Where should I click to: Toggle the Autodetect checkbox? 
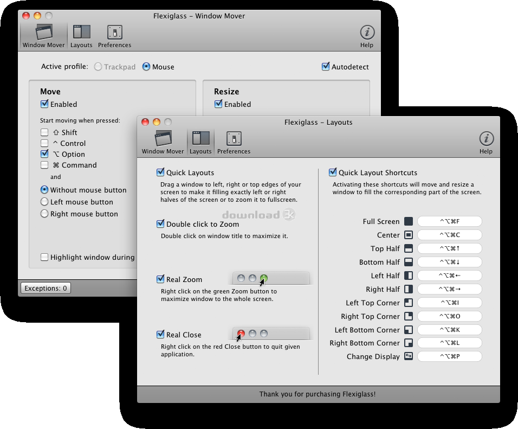point(326,66)
